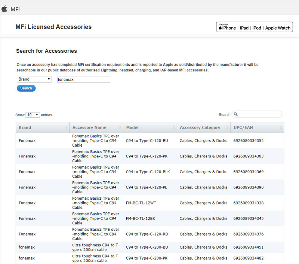Sort table by Brand column arrows
The height and width of the screenshot is (264, 299).
pos(66,128)
